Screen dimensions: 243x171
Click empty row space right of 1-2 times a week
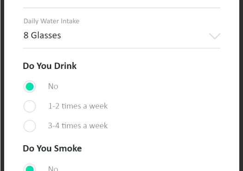coord(164,106)
